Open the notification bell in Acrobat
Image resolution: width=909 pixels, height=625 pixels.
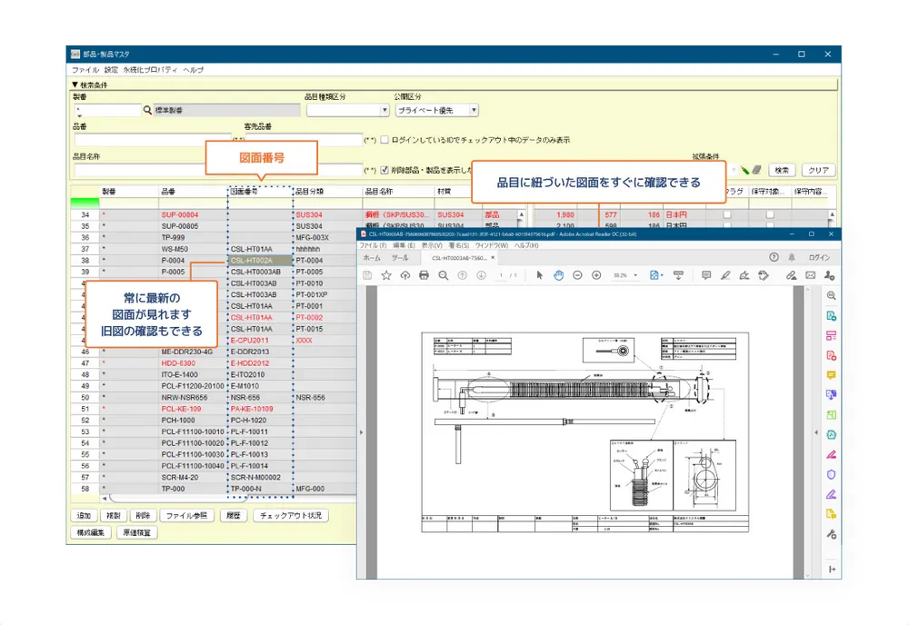click(792, 257)
